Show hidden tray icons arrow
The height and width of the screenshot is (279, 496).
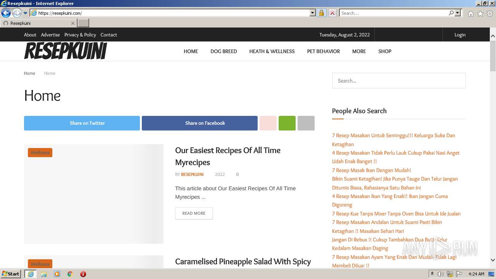point(432,274)
